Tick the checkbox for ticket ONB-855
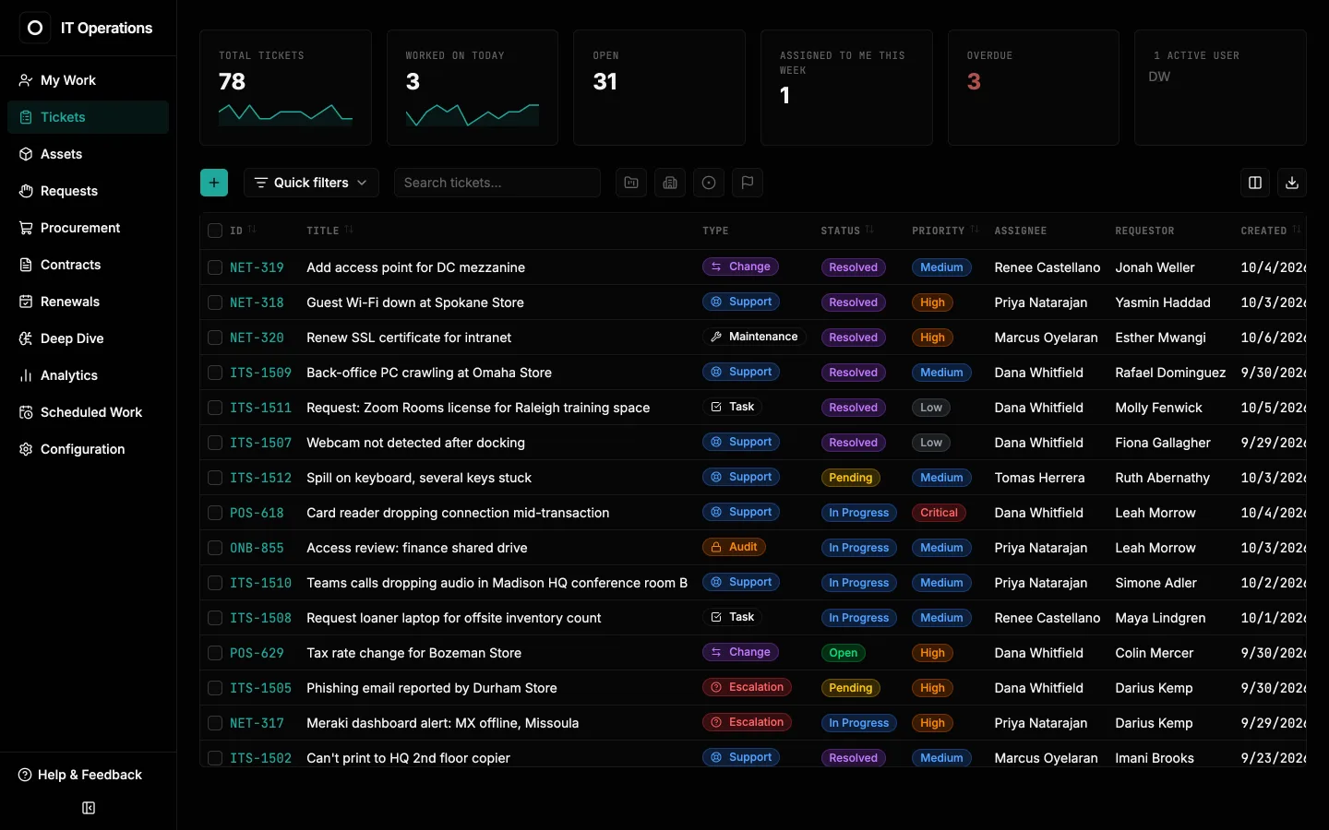 pos(215,548)
